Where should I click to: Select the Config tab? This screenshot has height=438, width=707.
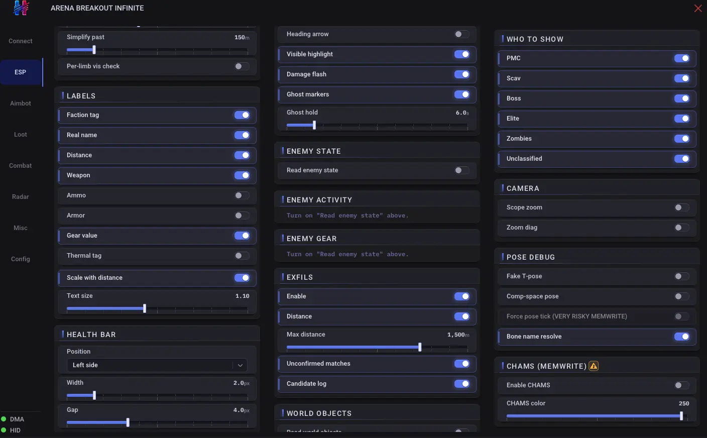click(x=21, y=259)
